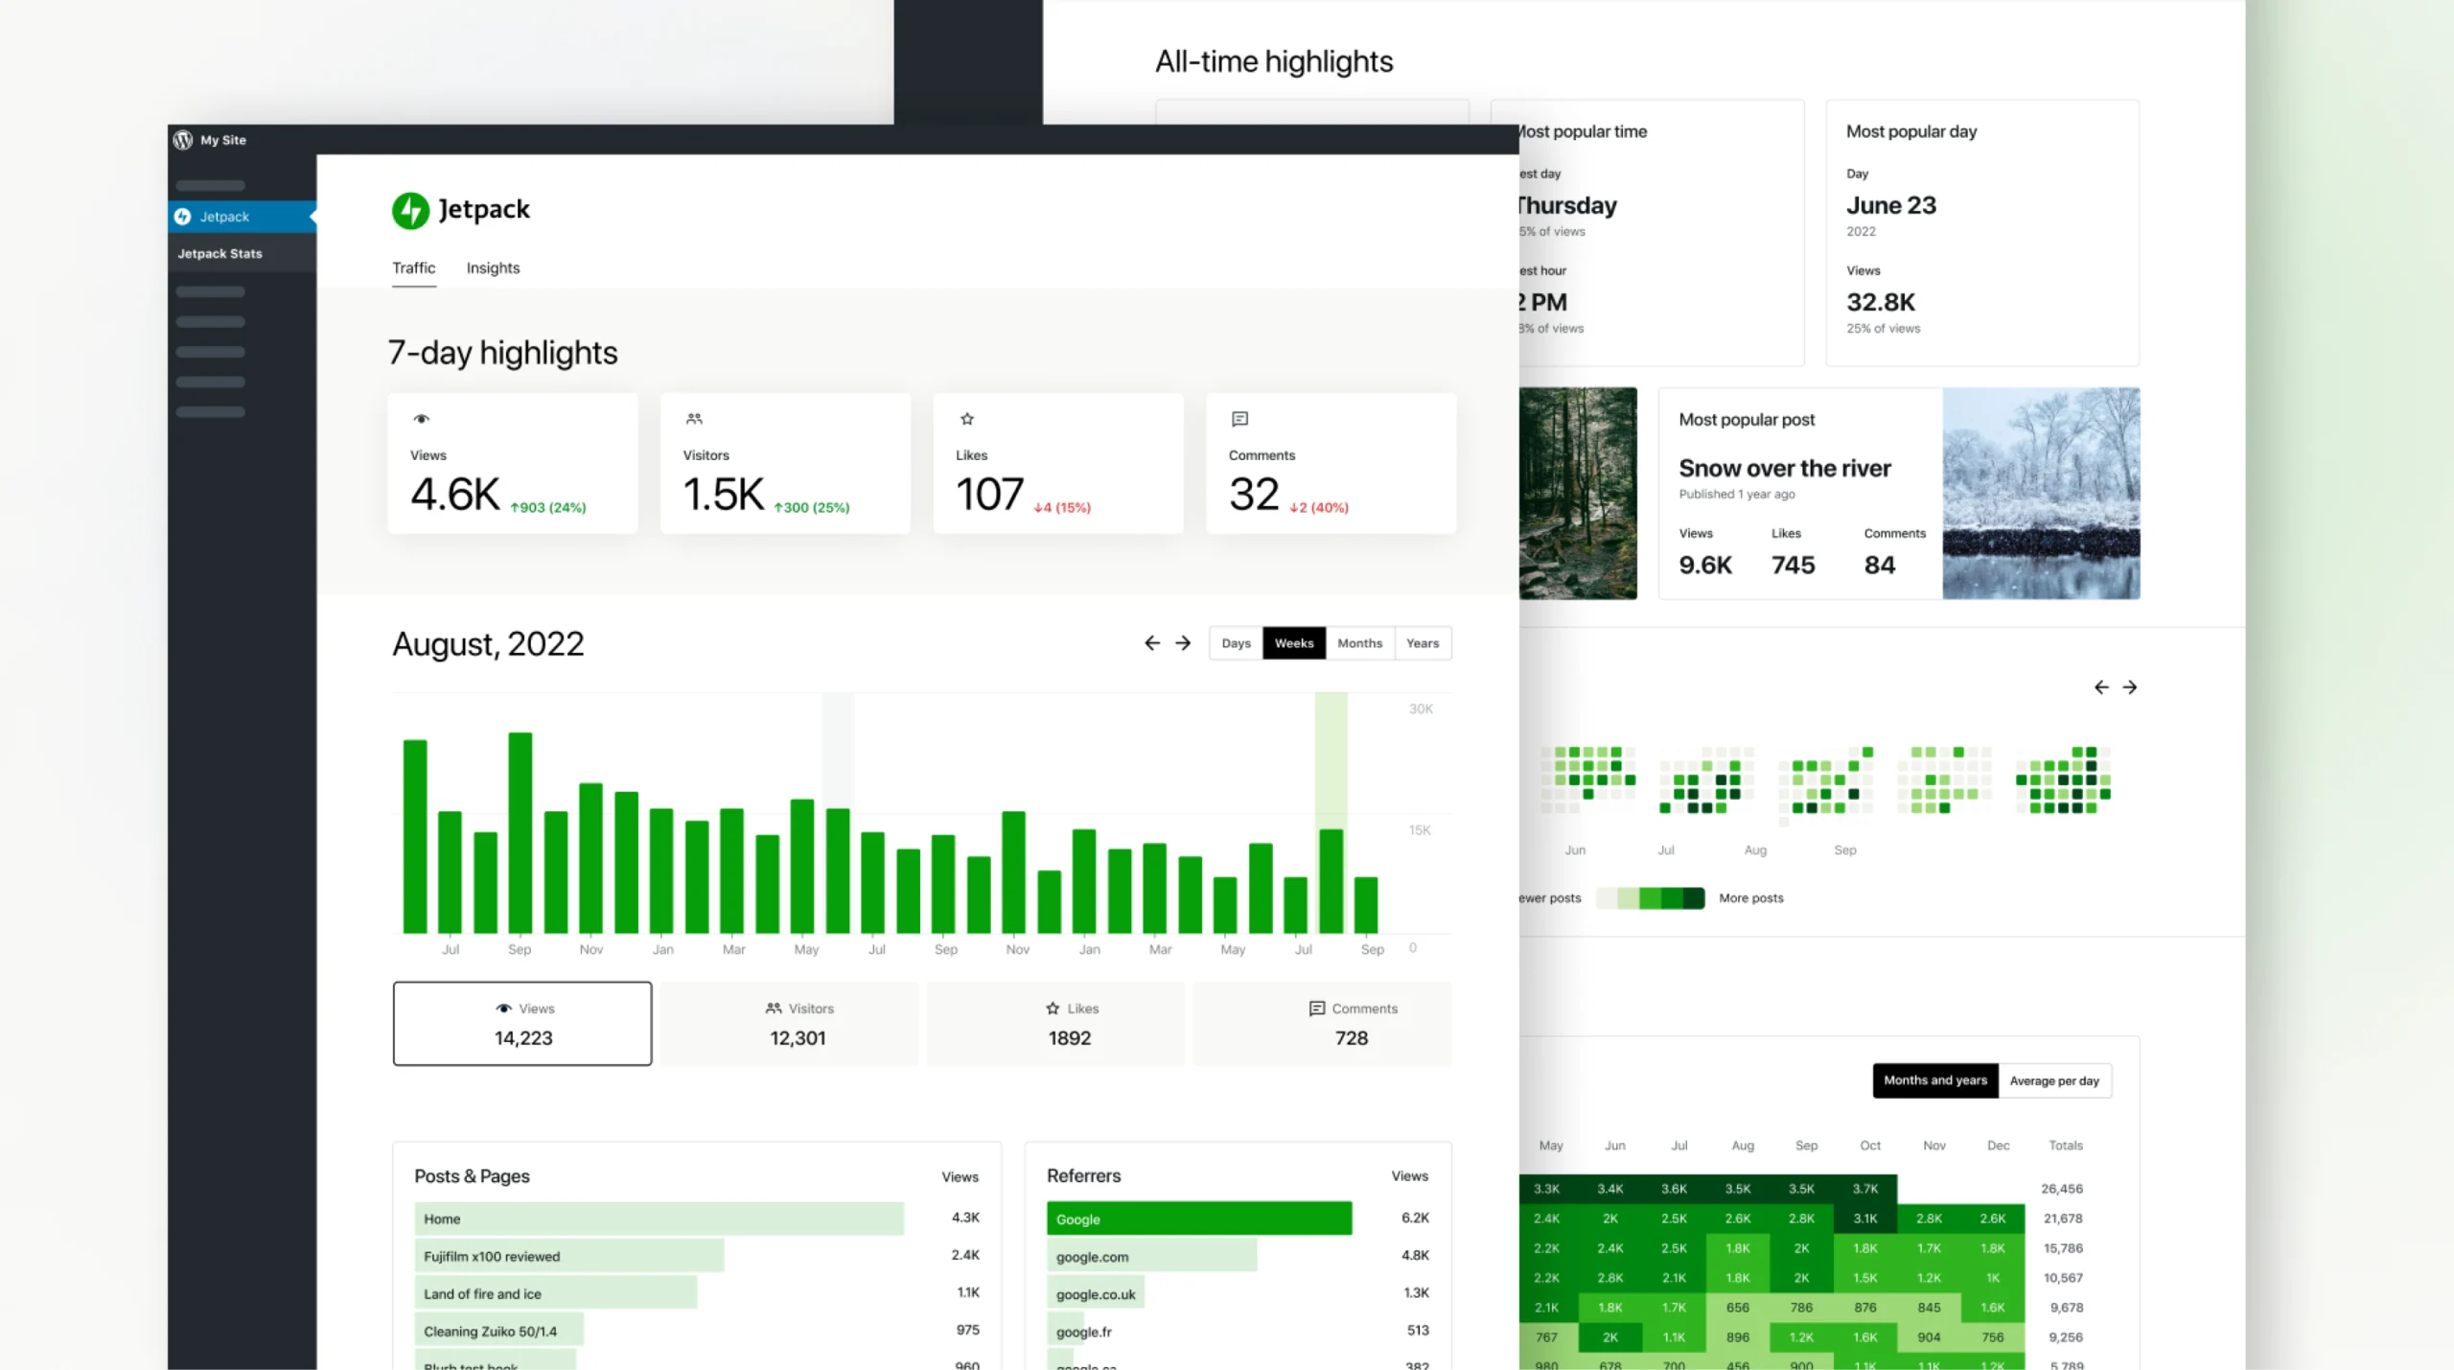Open the Traffic tab
The image size is (2454, 1370).
pyautogui.click(x=413, y=268)
